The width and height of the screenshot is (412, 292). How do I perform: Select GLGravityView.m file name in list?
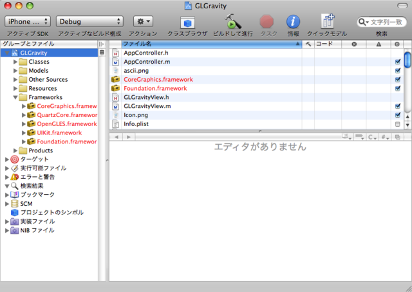click(x=147, y=106)
